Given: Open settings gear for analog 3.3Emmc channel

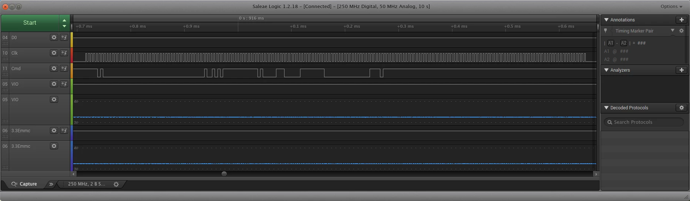Looking at the screenshot, I should pyautogui.click(x=54, y=146).
